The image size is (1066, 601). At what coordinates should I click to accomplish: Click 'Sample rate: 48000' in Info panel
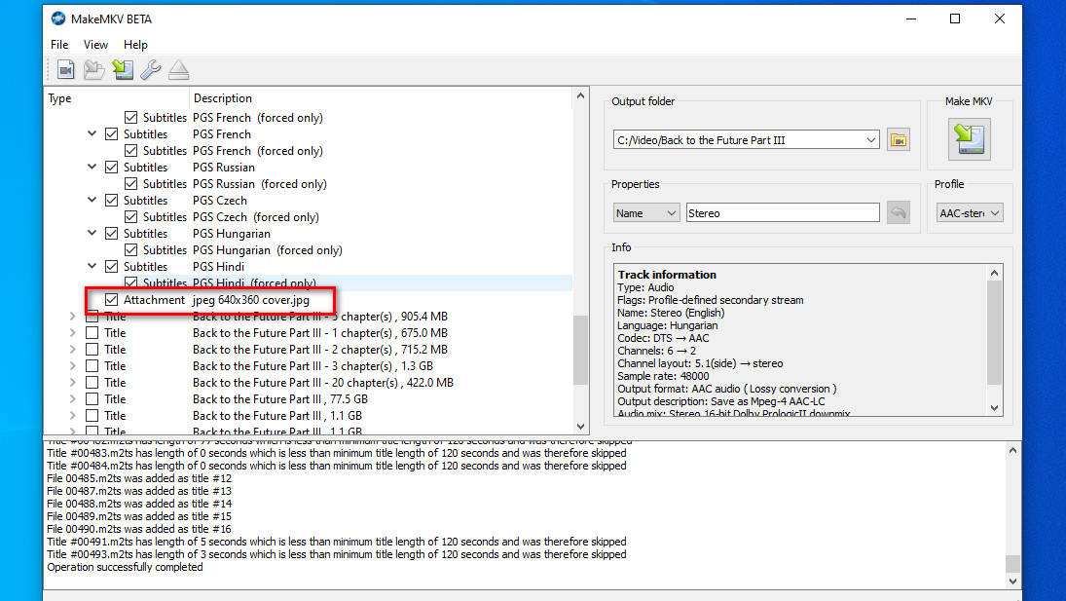coord(664,376)
